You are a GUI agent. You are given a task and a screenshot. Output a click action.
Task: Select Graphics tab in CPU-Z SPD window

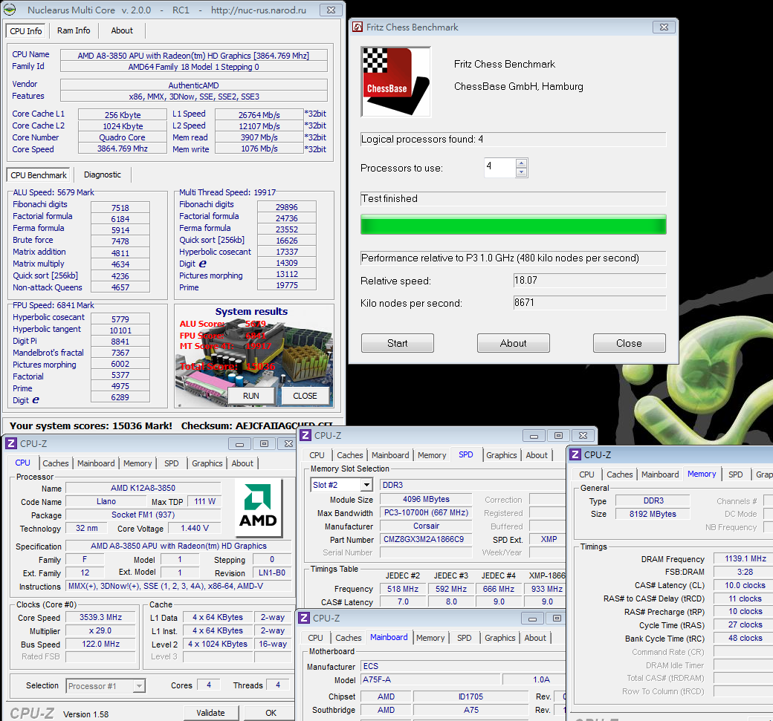[x=502, y=455]
